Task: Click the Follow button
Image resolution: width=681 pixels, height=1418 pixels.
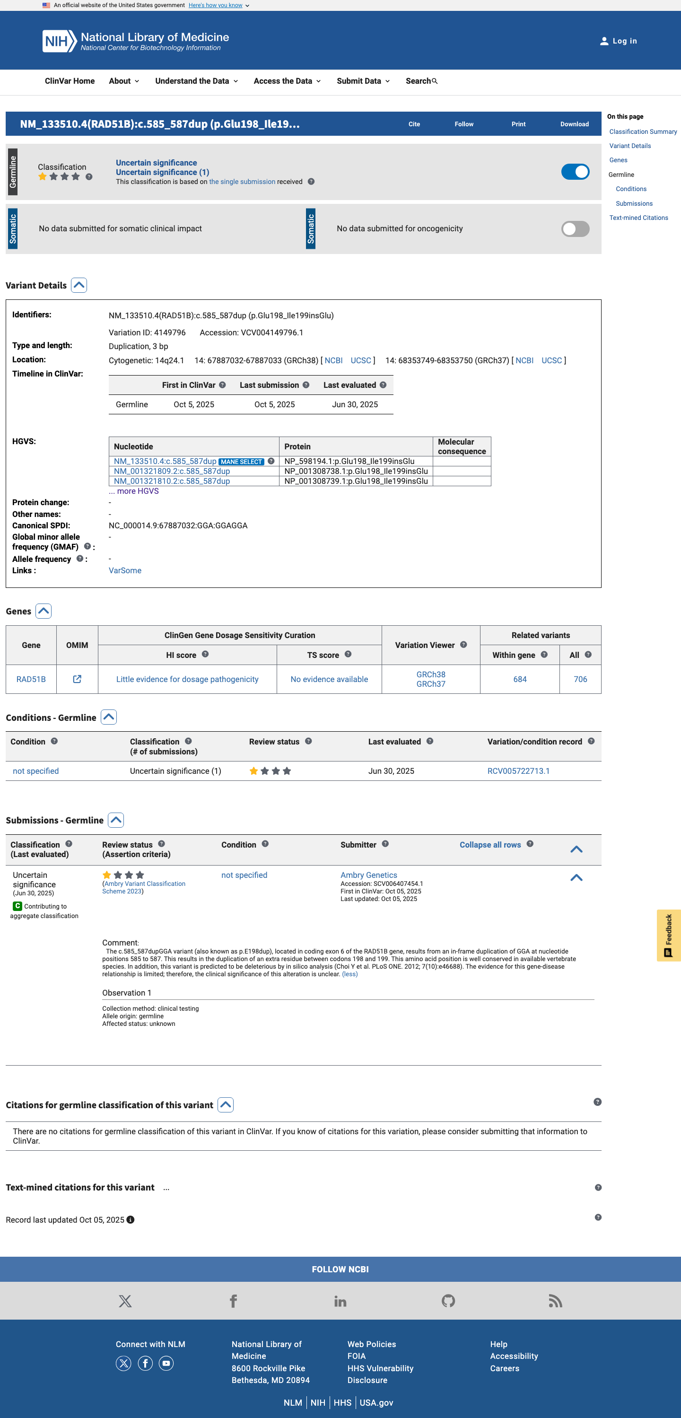Action: pyautogui.click(x=464, y=124)
